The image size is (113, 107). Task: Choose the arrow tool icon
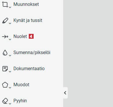tap(5, 37)
